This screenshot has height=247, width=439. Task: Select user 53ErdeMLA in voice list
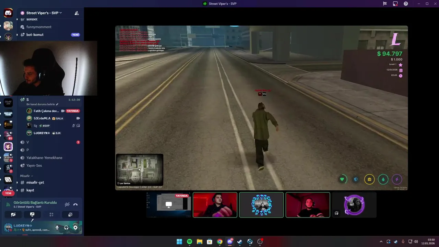pyautogui.click(x=53, y=118)
